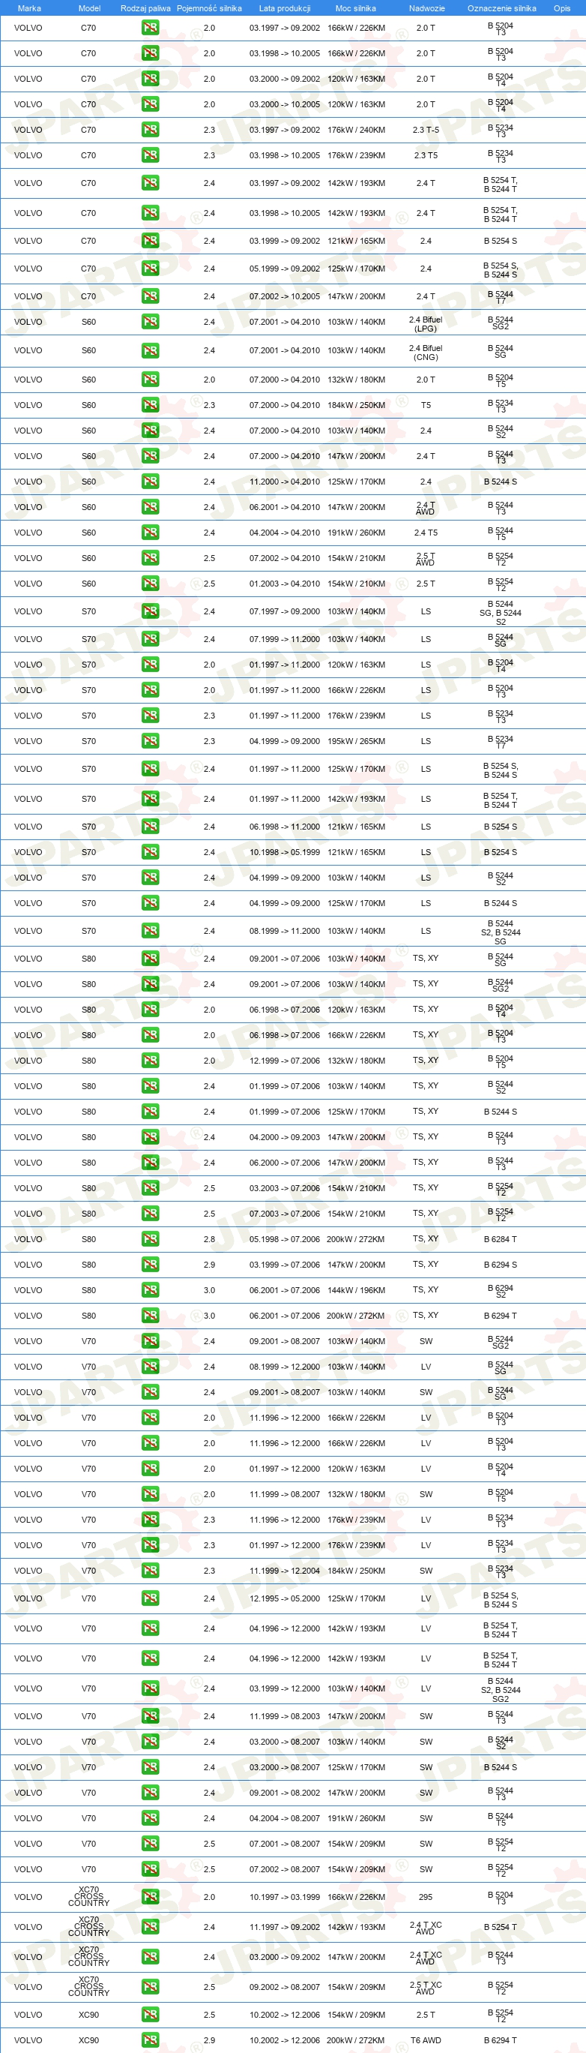Select the fuel icon in the S60 2.4 Bifuel (LPG) row
The image size is (586, 2053).
click(x=150, y=322)
